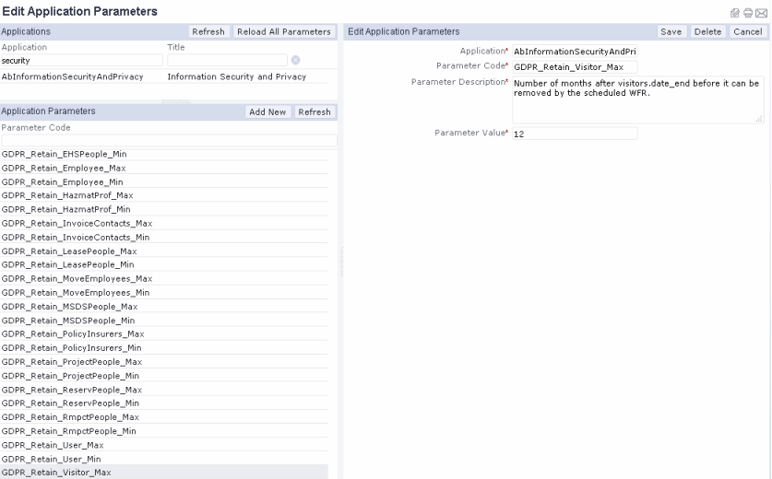The width and height of the screenshot is (772, 479).
Task: Open the GDPR_Retain_Employee_Min parameter
Action: 63,182
